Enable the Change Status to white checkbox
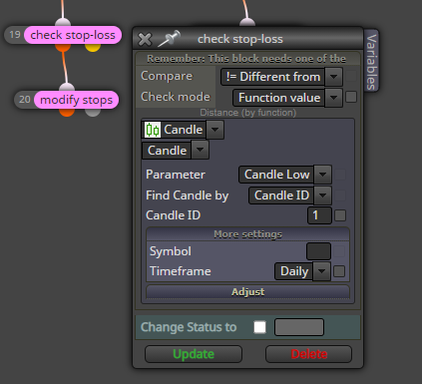The image size is (422, 384). [259, 327]
